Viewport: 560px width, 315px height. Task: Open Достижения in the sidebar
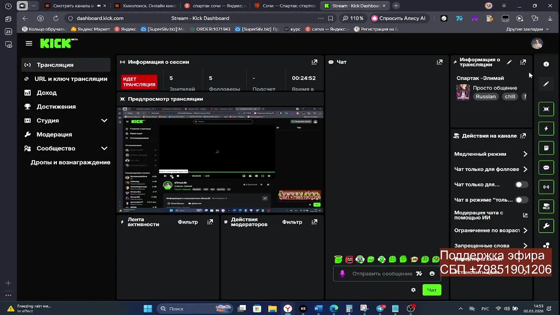point(66,107)
